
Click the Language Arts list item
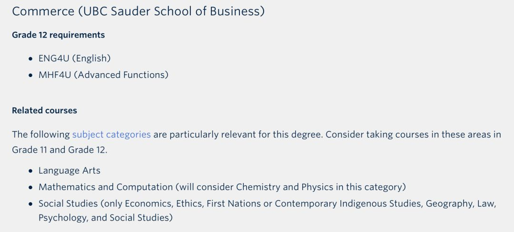(69, 170)
